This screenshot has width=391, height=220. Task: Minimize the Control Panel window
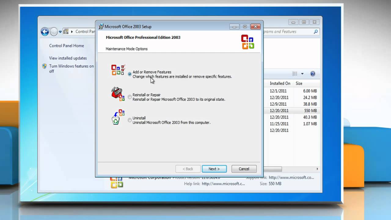click(x=294, y=22)
